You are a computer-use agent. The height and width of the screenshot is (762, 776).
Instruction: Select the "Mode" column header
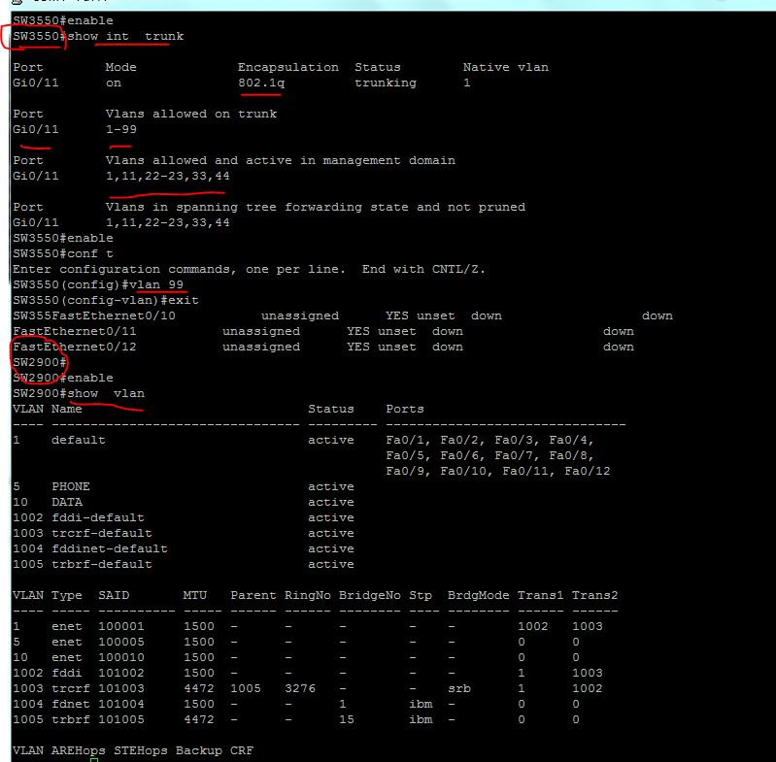[x=120, y=67]
